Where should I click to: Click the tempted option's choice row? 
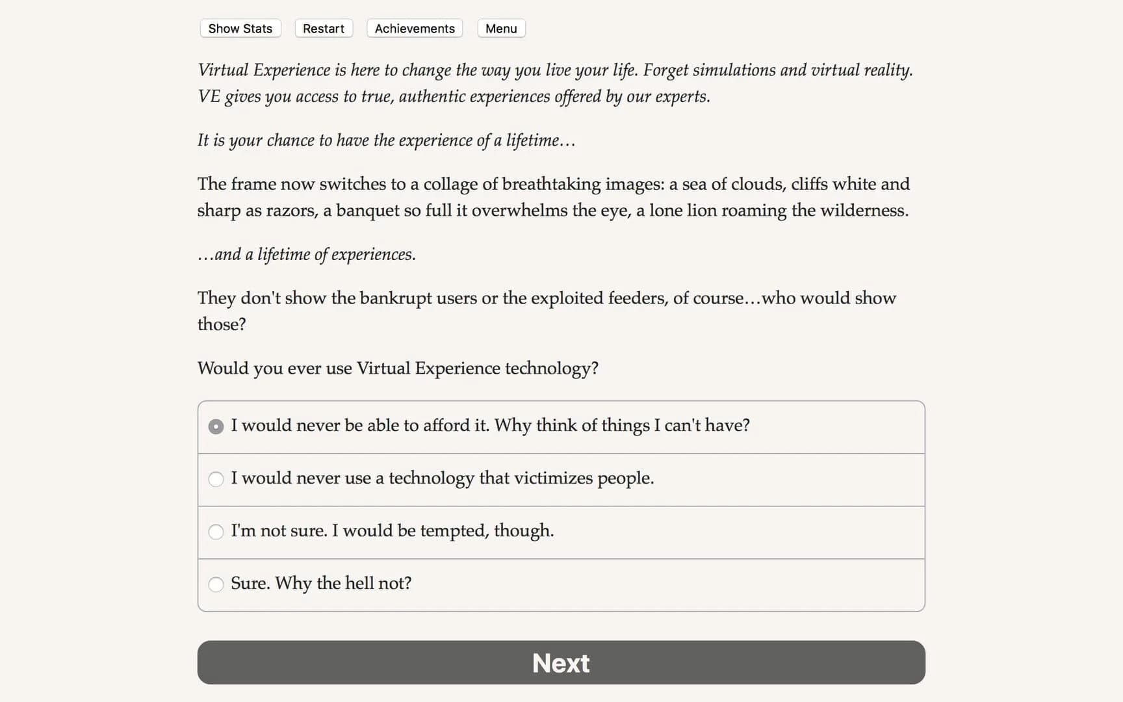(560, 532)
